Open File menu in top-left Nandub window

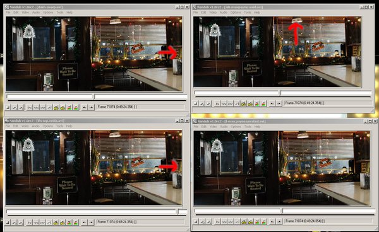coord(8,13)
